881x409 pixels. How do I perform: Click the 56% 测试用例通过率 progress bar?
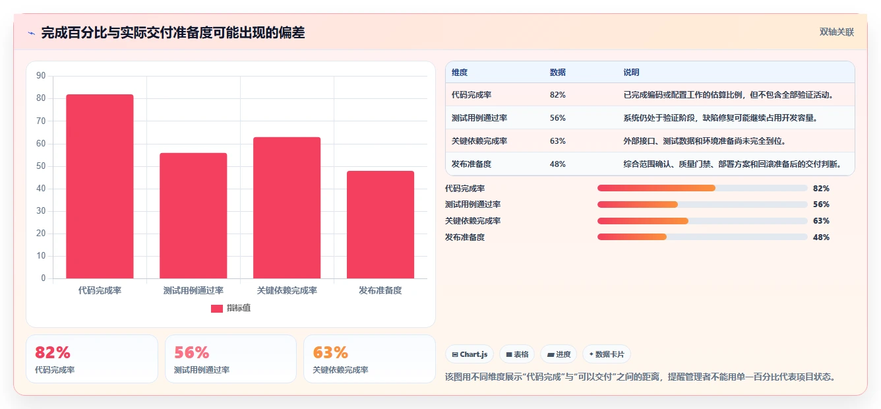point(702,204)
